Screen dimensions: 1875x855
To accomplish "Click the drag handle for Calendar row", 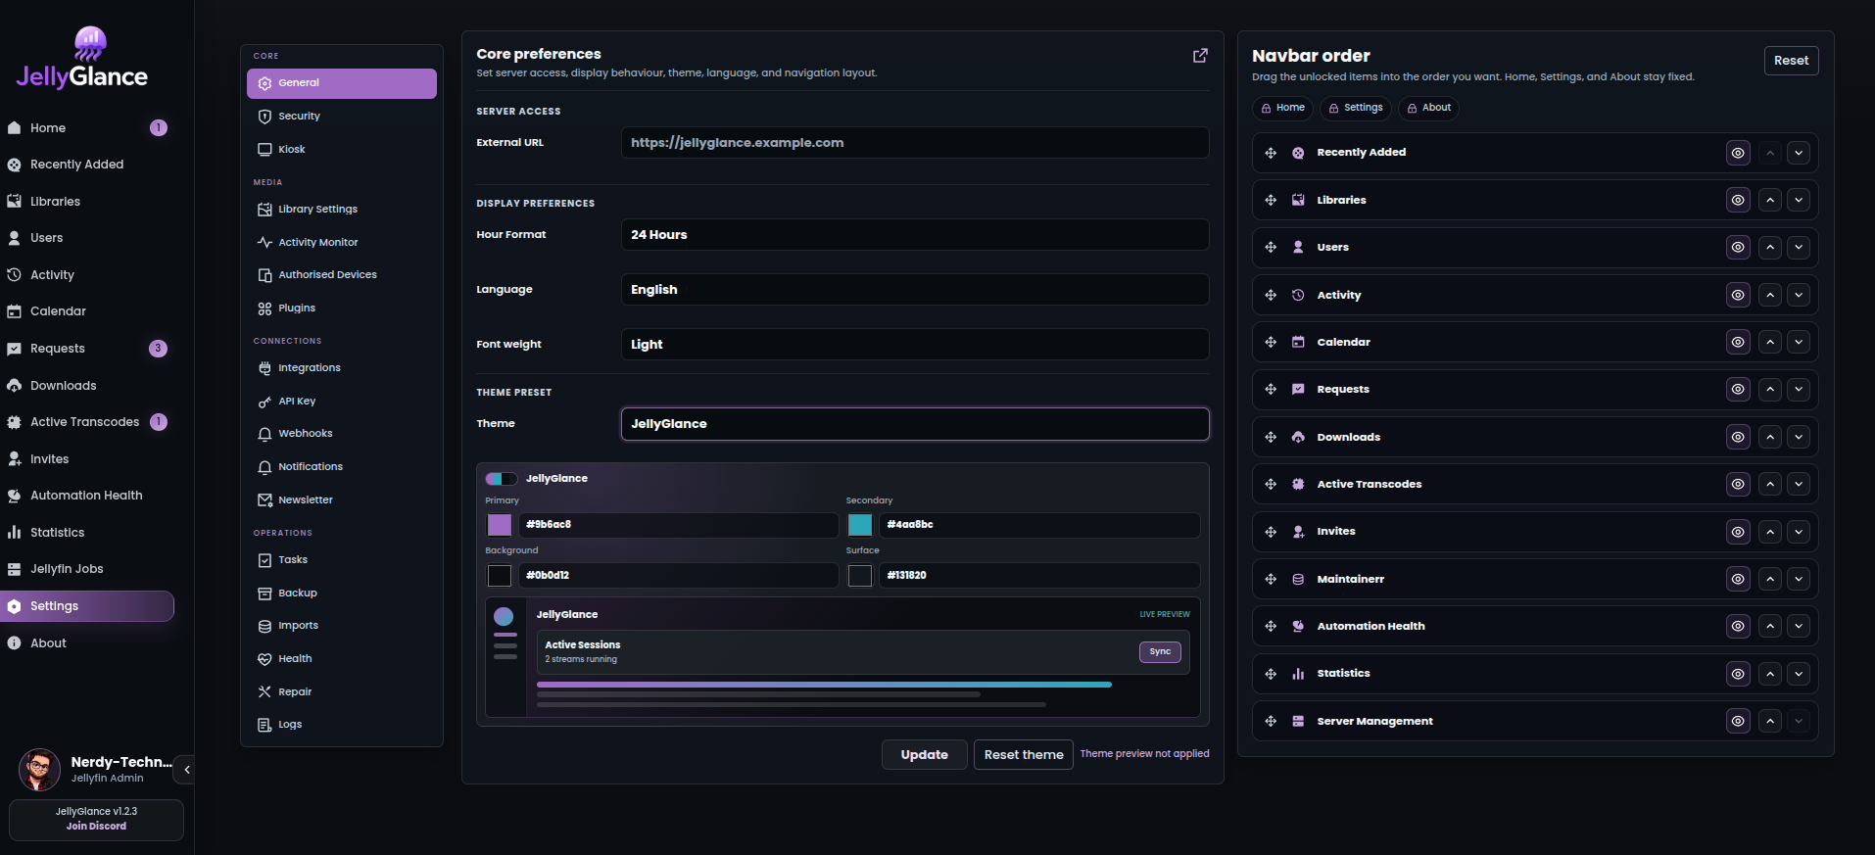I will (1271, 342).
